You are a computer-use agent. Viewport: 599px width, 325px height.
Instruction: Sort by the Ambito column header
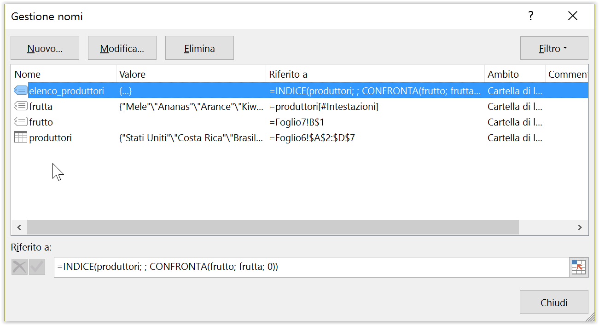[x=515, y=74]
